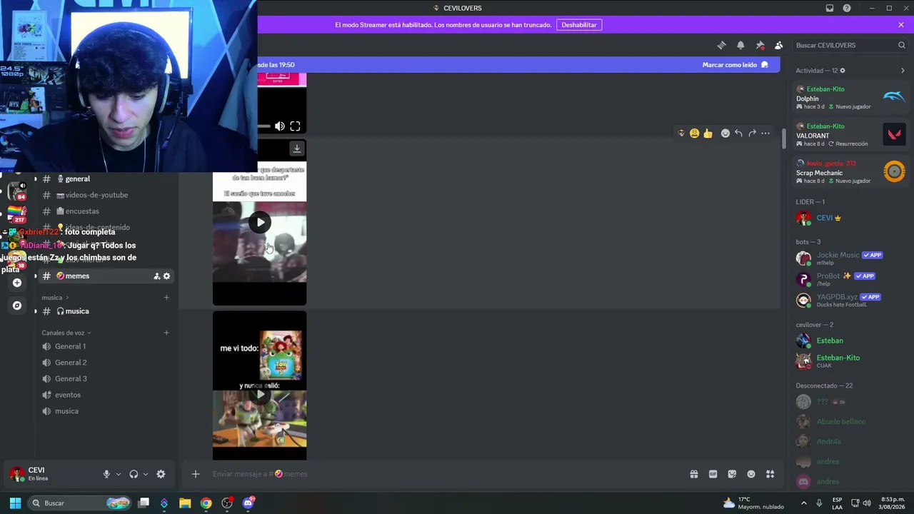Mute the microphone in the user panel
This screenshot has height=514, width=914.
tap(106, 474)
